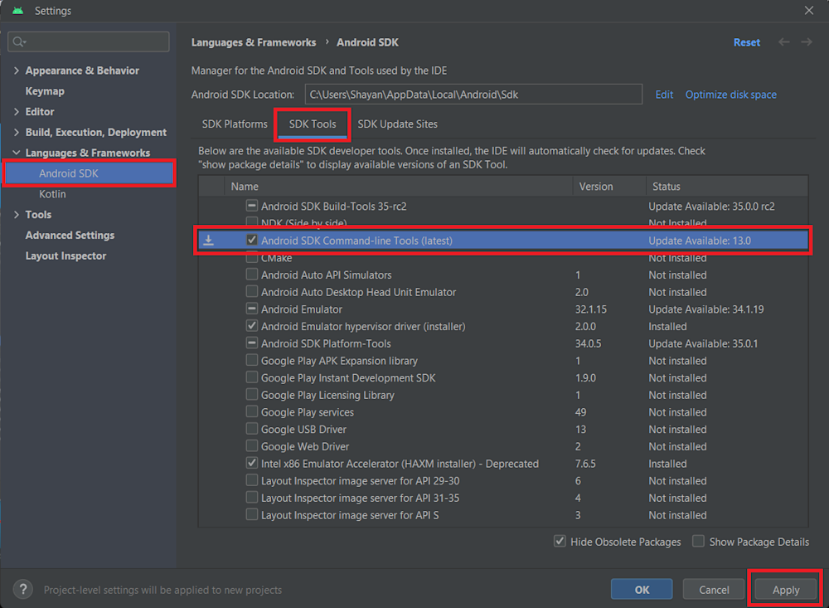Check the Google USB Driver checkbox
The height and width of the screenshot is (608, 829).
point(252,430)
